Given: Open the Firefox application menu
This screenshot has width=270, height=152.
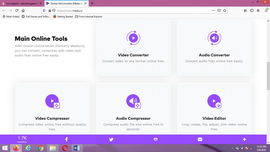Looking at the screenshot, I should [x=266, y=10].
